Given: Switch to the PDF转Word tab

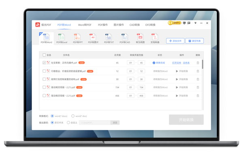Looking at the screenshot, I should (x=64, y=25).
